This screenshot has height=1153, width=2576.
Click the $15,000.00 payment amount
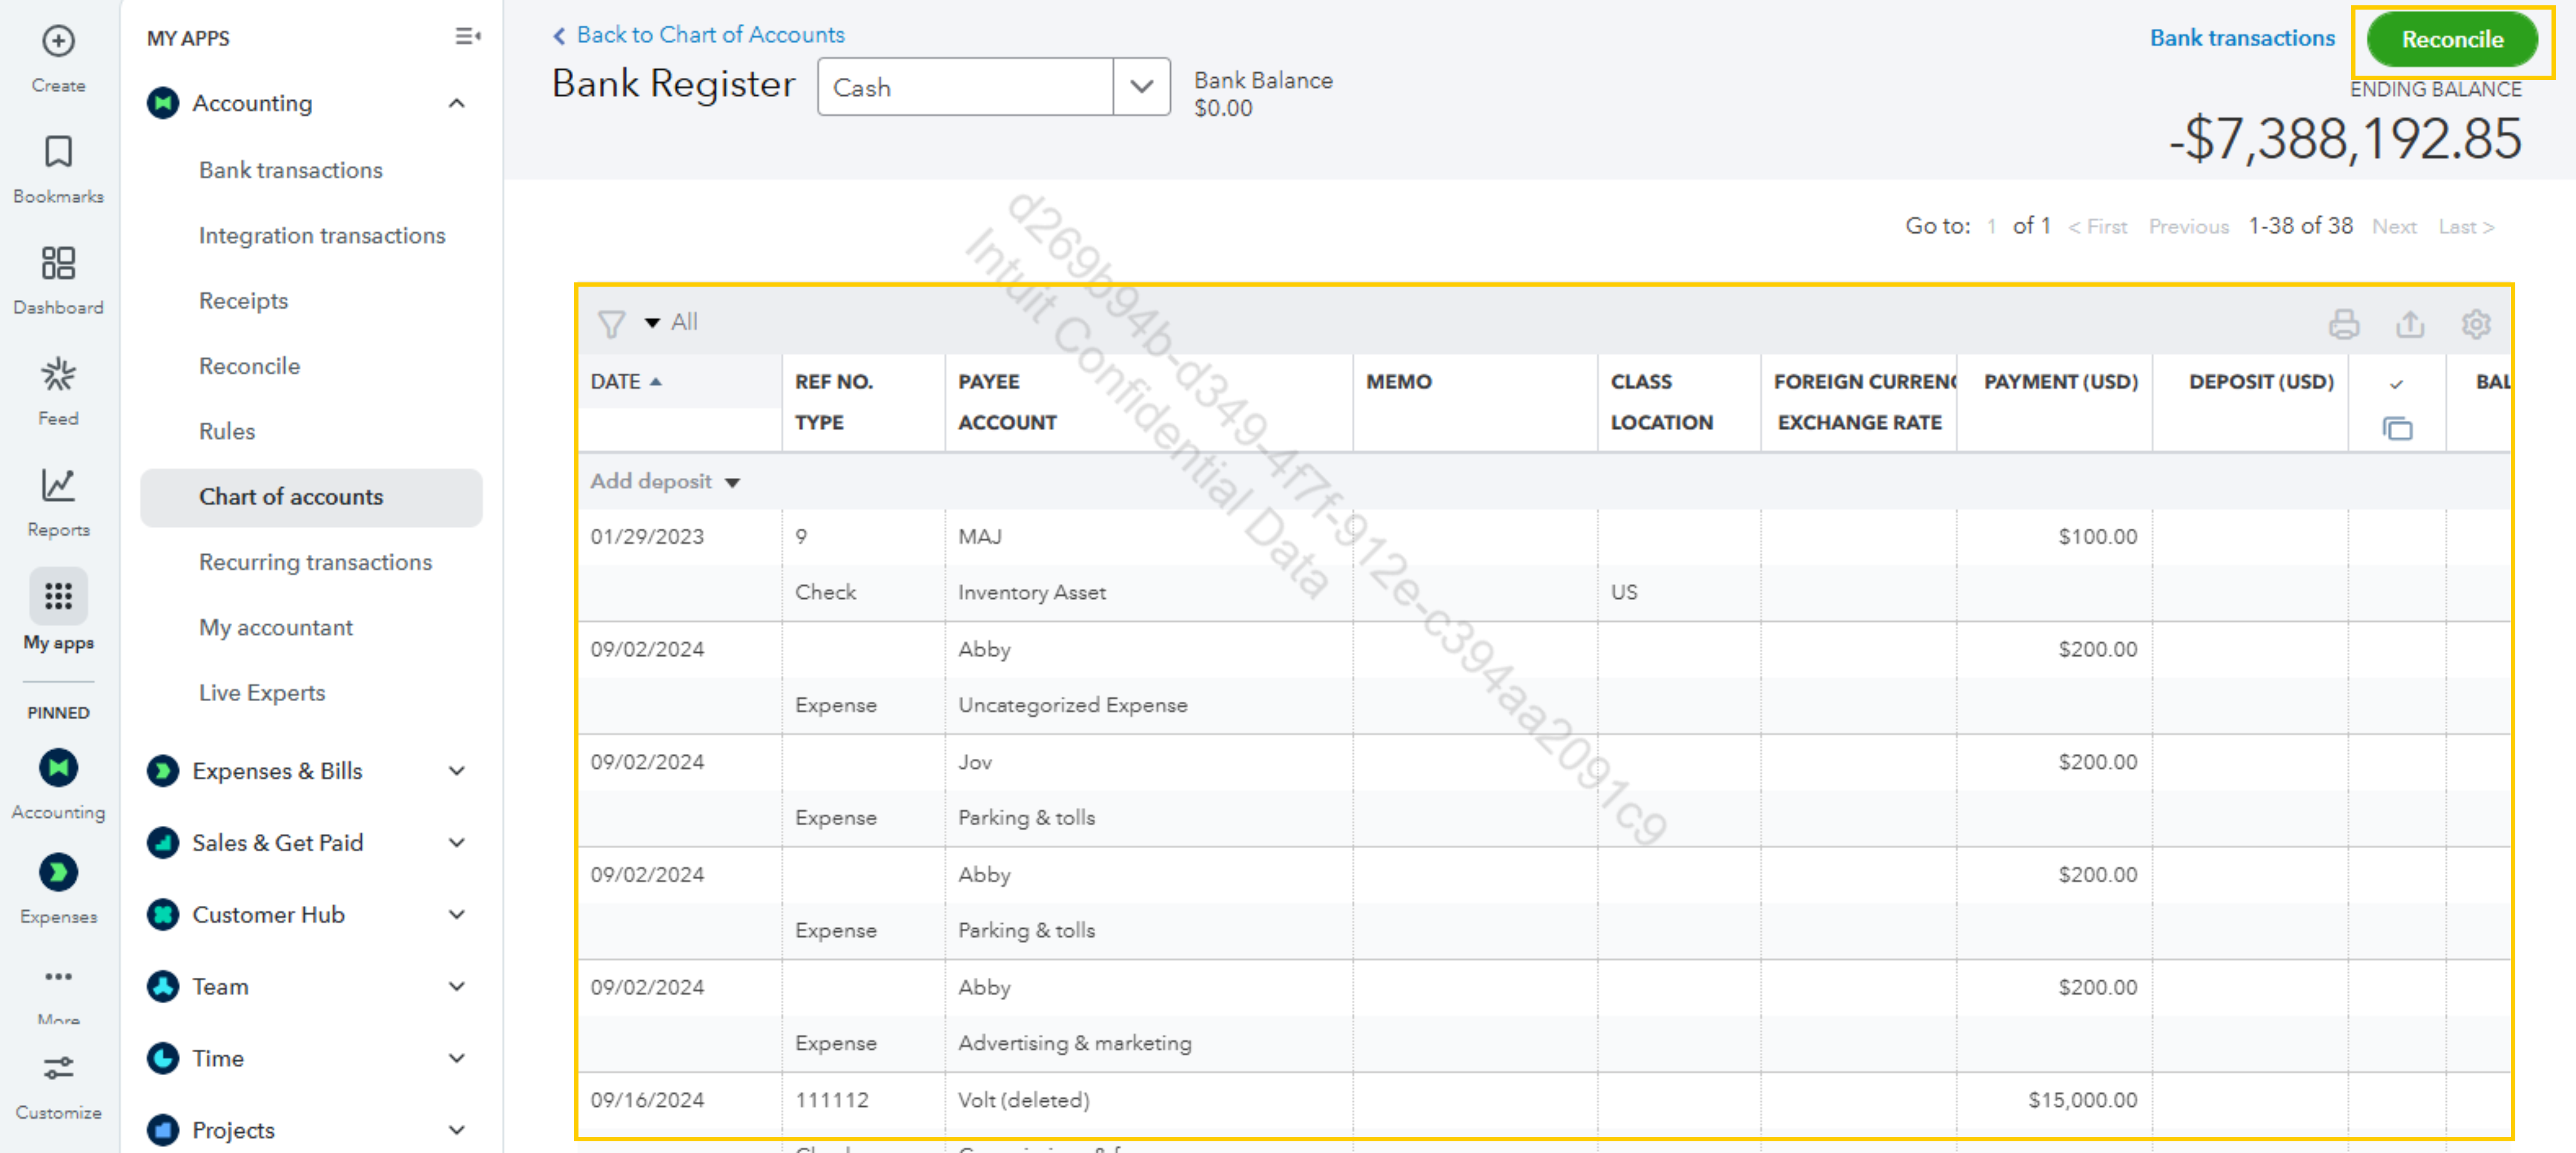(x=2082, y=1100)
